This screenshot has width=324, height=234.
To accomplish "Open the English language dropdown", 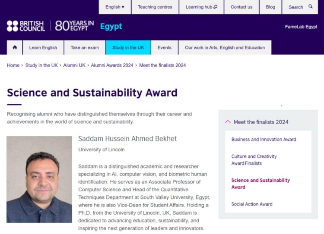I will tap(115, 7).
